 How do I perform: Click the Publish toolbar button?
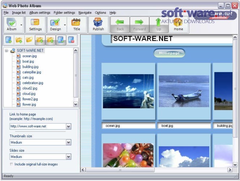click(98, 25)
